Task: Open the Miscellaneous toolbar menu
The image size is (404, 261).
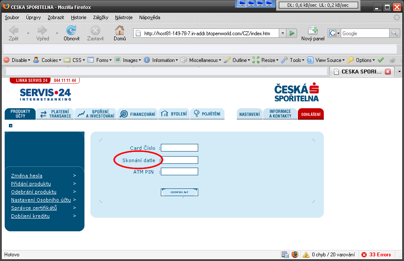Action: 201,60
